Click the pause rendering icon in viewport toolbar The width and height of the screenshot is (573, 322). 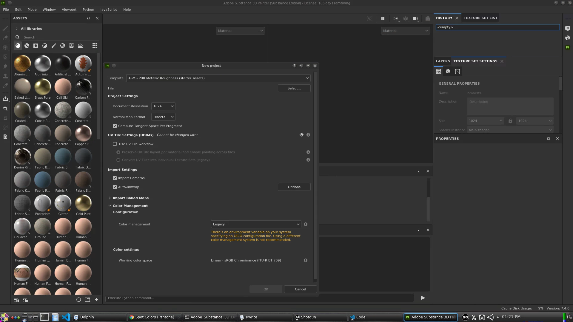tap(383, 18)
